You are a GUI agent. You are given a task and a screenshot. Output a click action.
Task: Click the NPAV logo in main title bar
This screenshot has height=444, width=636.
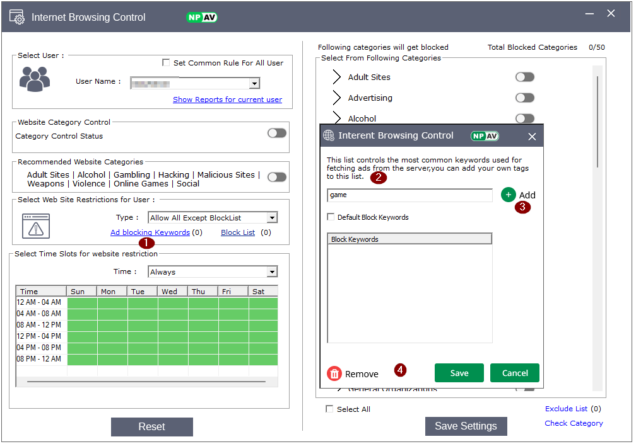coord(202,17)
